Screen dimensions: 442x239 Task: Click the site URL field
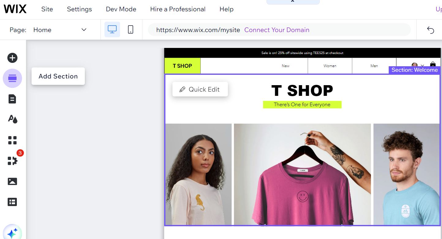tap(198, 30)
